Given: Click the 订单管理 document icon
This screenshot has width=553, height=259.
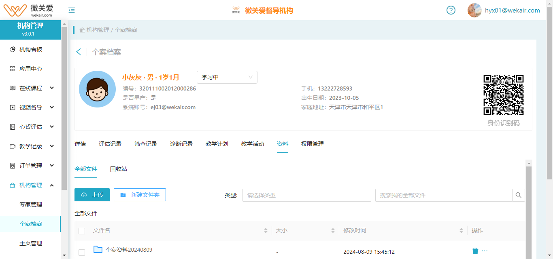Looking at the screenshot, I should click(x=13, y=166).
